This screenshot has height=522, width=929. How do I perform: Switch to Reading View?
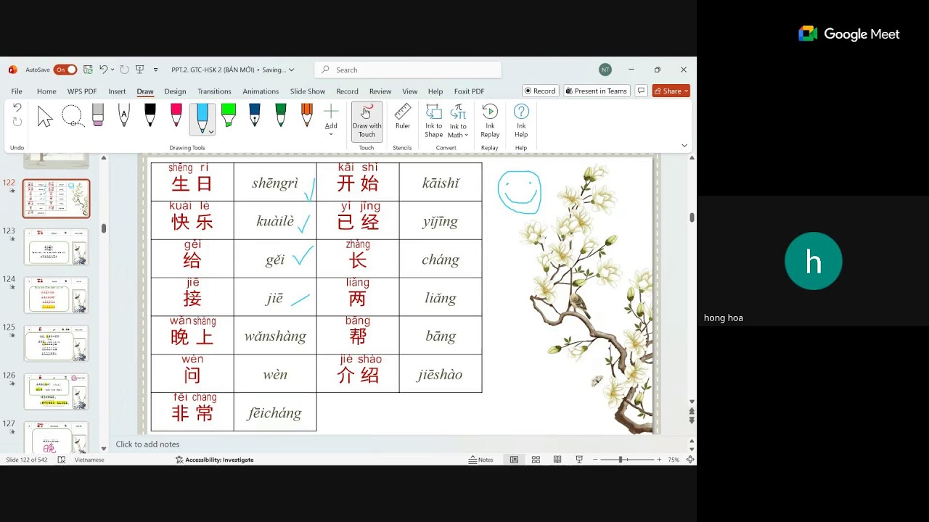click(x=557, y=460)
